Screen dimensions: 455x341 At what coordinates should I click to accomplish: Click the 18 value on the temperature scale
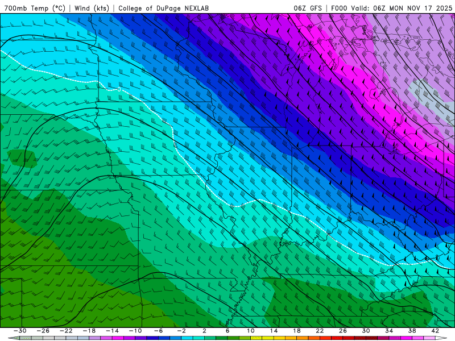(x=296, y=331)
